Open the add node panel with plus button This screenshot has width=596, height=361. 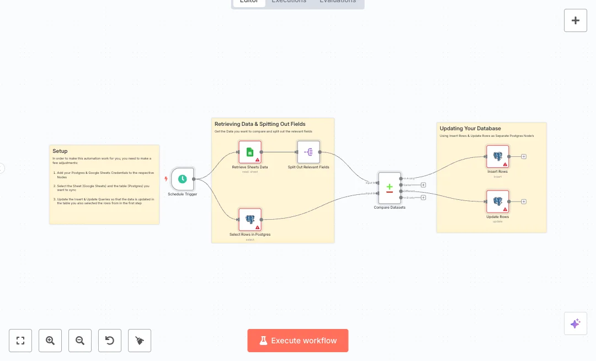click(575, 20)
